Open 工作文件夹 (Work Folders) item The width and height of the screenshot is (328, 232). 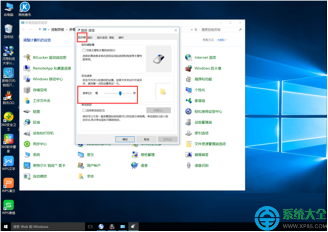pos(37,101)
